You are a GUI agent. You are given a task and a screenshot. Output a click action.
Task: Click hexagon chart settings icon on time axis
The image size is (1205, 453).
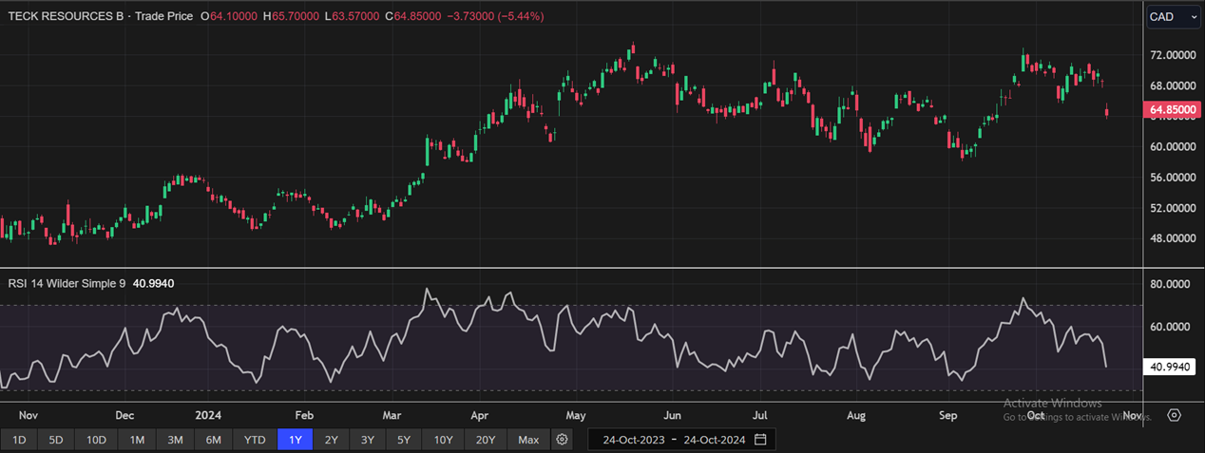(x=1175, y=415)
